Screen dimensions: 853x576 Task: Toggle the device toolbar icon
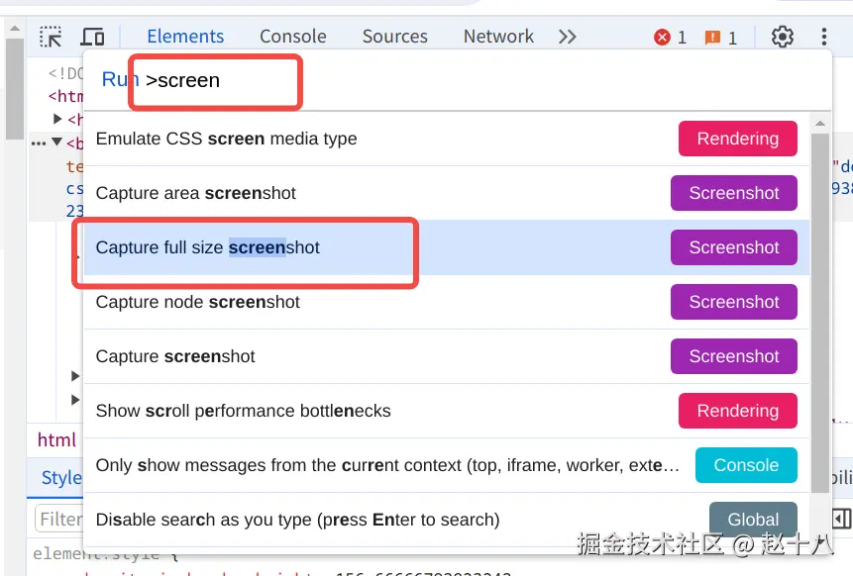tap(92, 37)
